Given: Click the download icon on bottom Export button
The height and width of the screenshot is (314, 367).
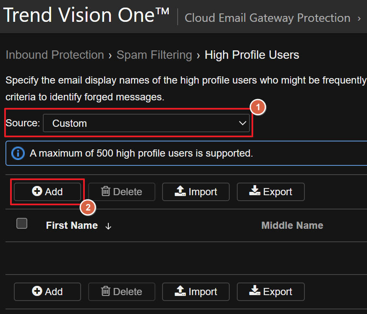Looking at the screenshot, I should (254, 291).
